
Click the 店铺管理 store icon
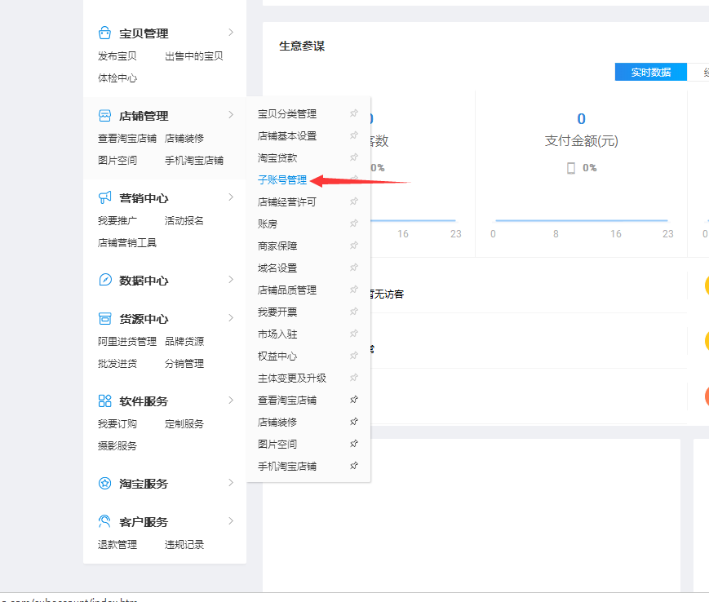[104, 116]
